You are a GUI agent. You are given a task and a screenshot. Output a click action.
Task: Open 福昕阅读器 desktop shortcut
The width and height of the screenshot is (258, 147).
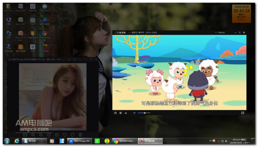pos(21,48)
